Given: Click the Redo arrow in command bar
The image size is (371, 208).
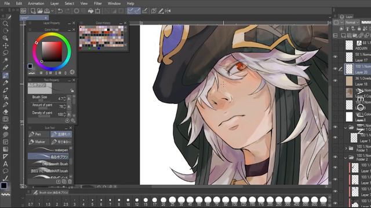Looking at the screenshot, I should [67, 11].
